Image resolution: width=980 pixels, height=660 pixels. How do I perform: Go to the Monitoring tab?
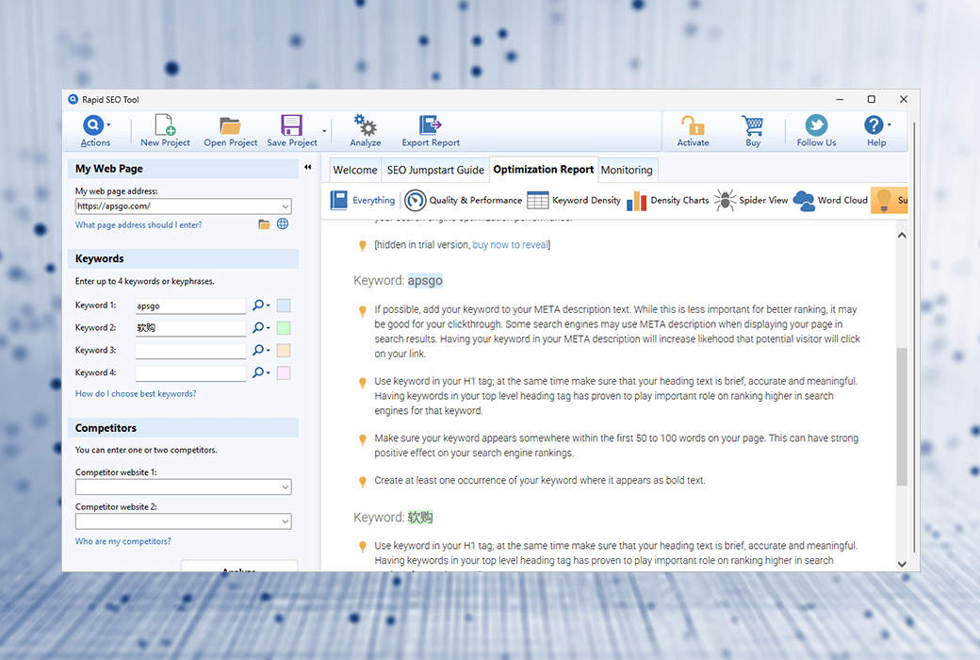coord(627,170)
